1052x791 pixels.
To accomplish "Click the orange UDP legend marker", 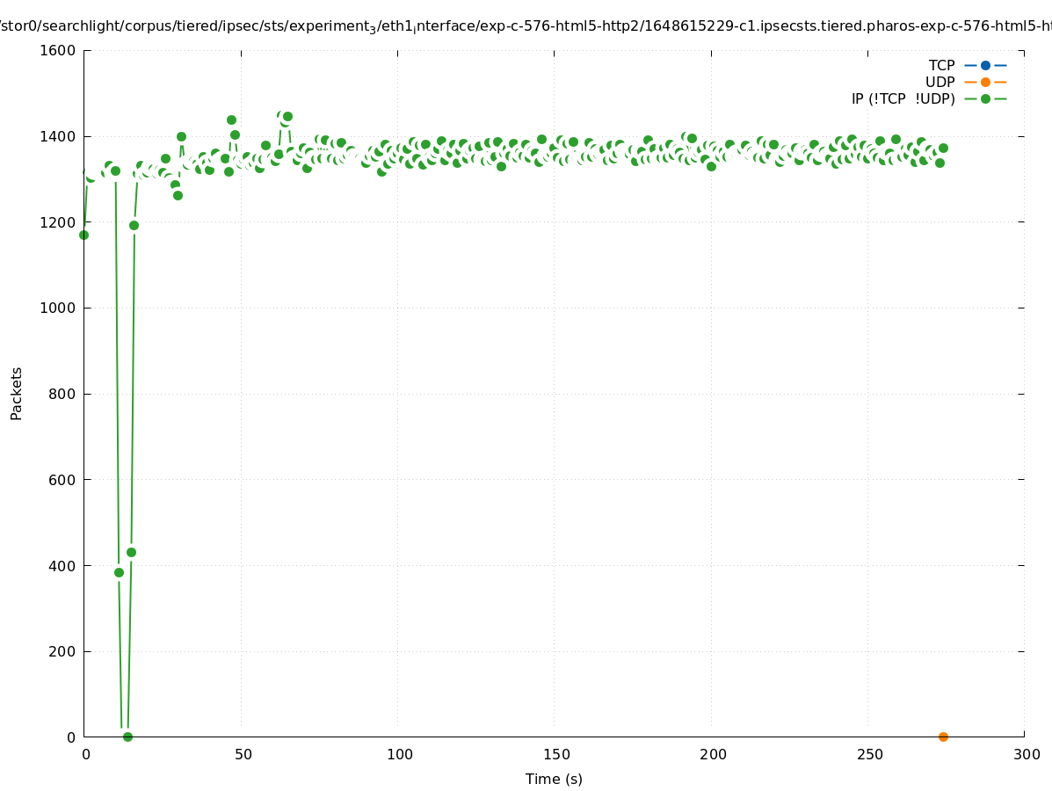I will pyautogui.click(x=985, y=82).
